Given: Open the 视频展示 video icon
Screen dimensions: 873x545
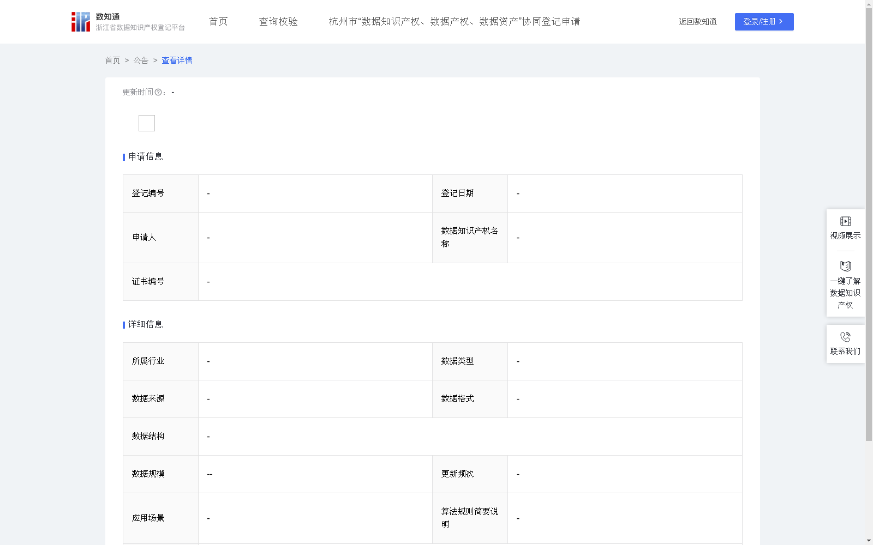Looking at the screenshot, I should click(x=845, y=221).
